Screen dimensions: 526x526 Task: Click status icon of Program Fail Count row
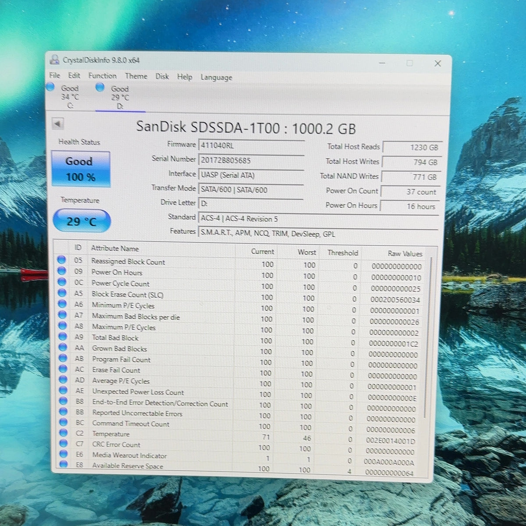[x=62, y=358]
